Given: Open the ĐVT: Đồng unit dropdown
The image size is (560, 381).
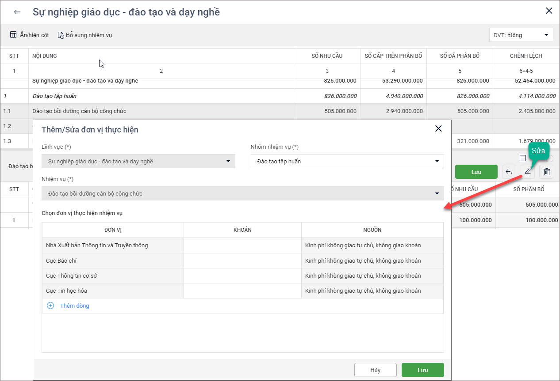Looking at the screenshot, I should click(521, 35).
